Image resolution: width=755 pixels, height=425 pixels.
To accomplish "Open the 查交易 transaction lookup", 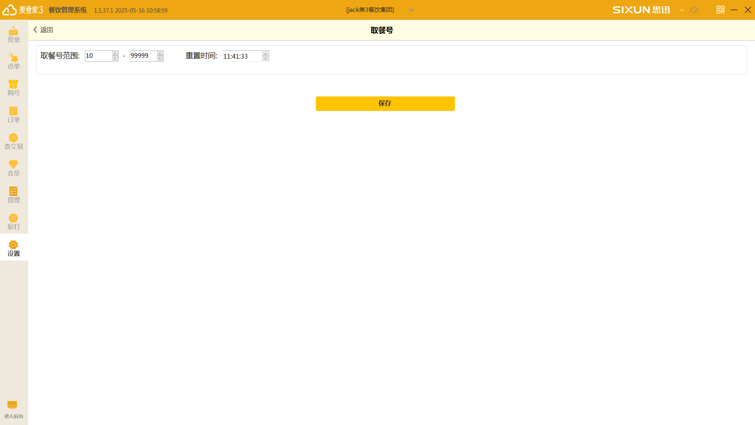I will pyautogui.click(x=14, y=141).
